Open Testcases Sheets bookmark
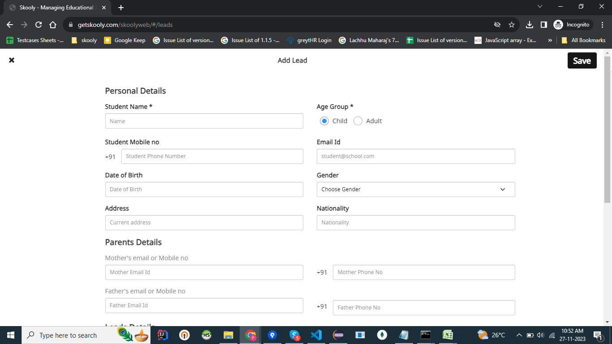The width and height of the screenshot is (612, 344). (x=35, y=40)
